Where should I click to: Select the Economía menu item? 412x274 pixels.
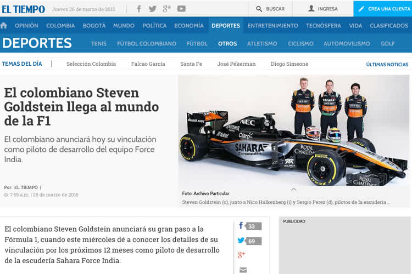click(188, 26)
